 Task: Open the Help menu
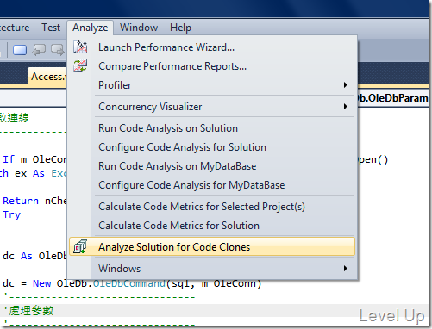[x=180, y=28]
